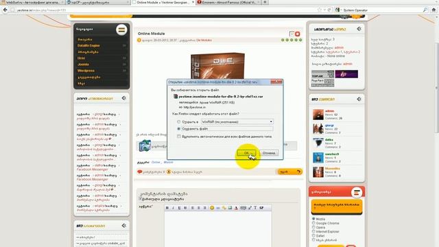The width and height of the screenshot is (439, 247).
Task: Click the browser home icon
Action: (x=434, y=10)
